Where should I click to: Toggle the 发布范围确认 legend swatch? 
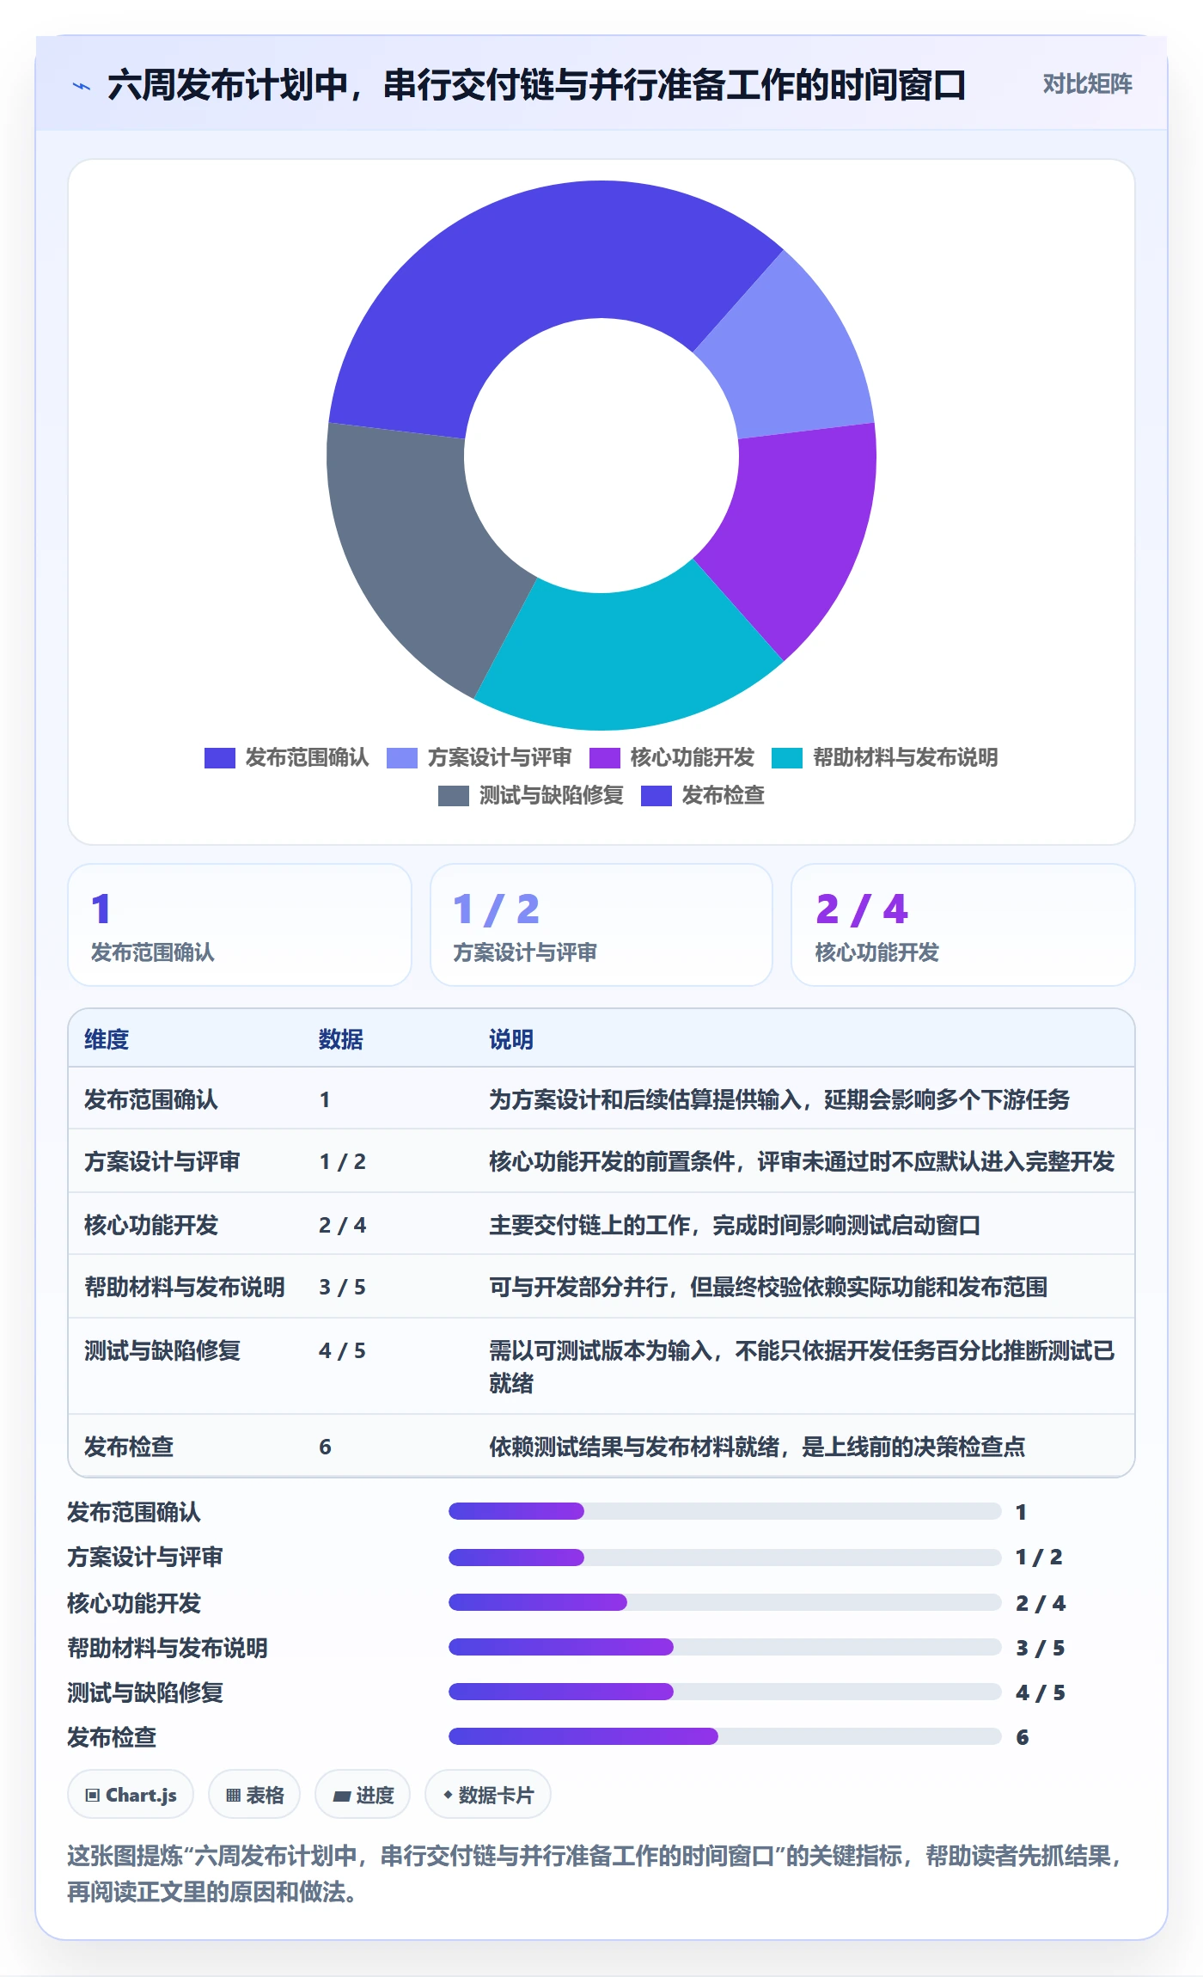(x=220, y=758)
